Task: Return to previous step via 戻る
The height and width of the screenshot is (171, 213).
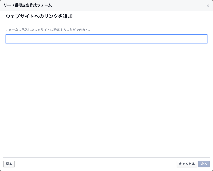Action: pos(9,164)
